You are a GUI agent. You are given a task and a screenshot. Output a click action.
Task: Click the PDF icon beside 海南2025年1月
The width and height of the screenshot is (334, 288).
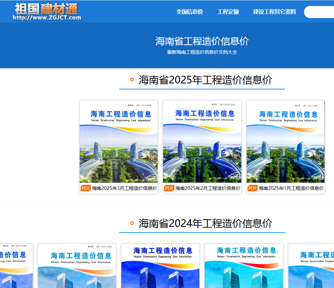coord(253,188)
